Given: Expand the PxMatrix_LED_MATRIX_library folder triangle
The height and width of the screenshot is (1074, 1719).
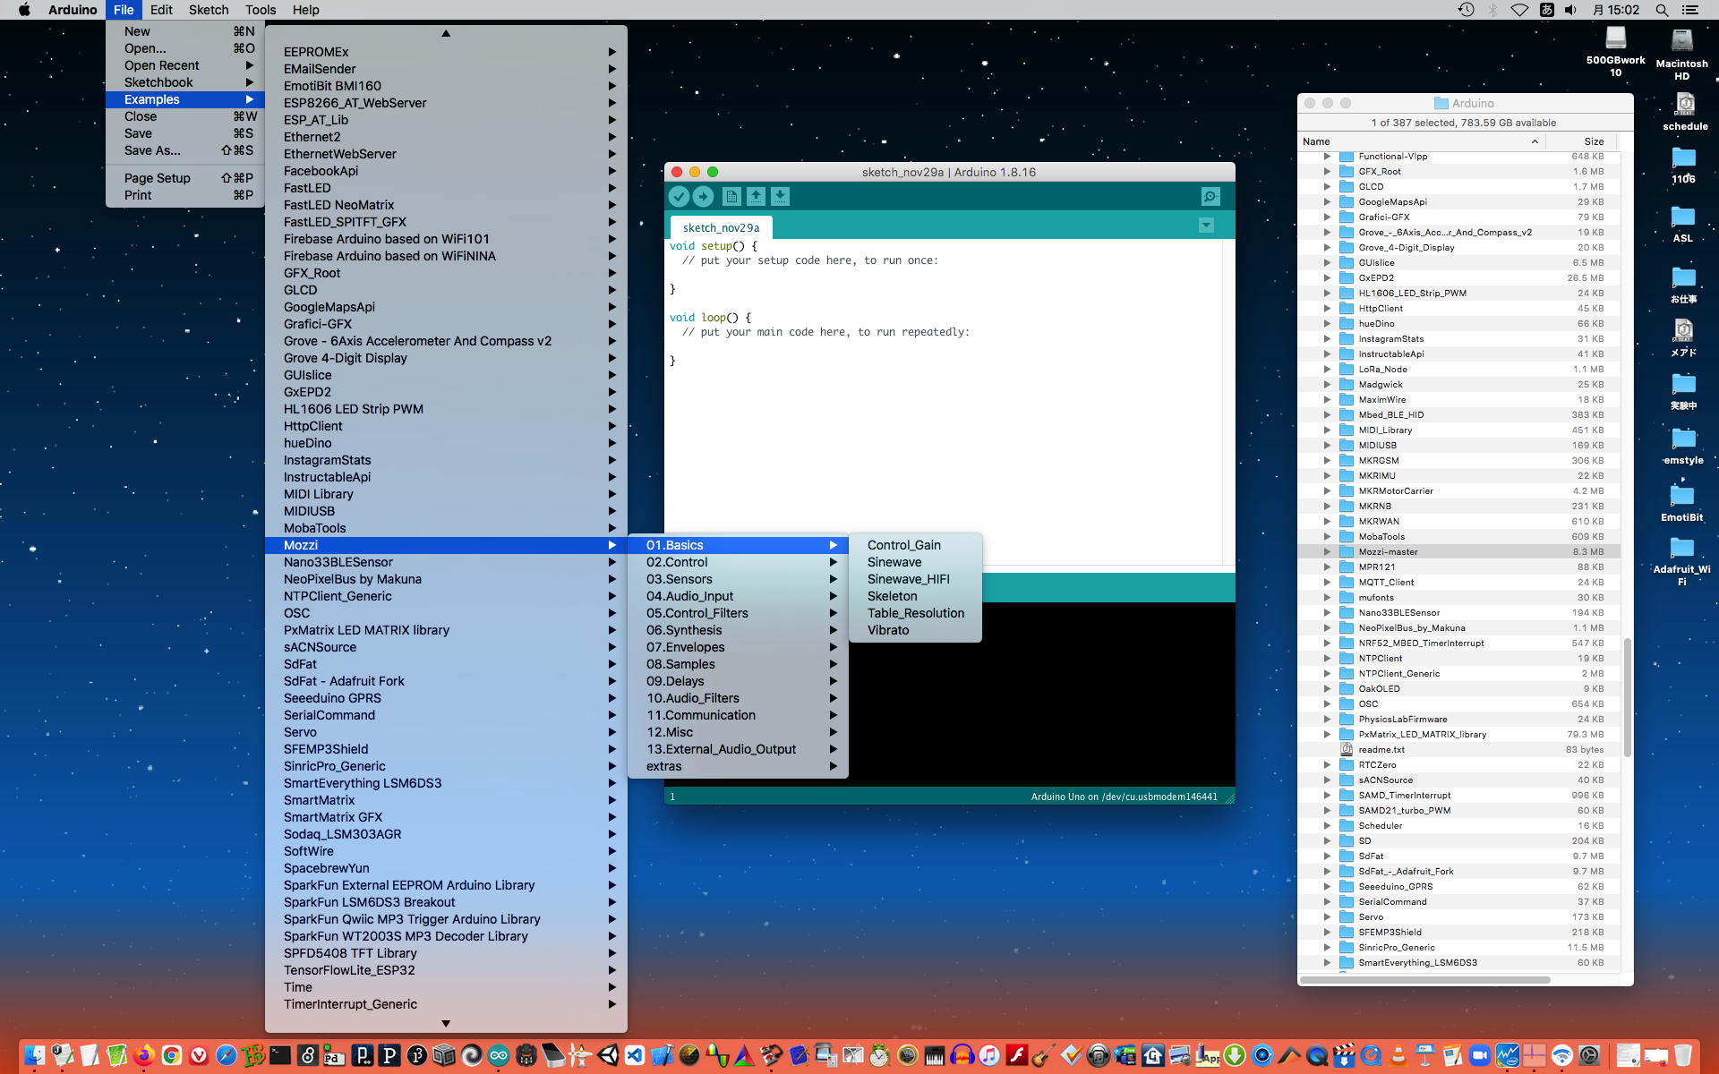Looking at the screenshot, I should pos(1327,734).
